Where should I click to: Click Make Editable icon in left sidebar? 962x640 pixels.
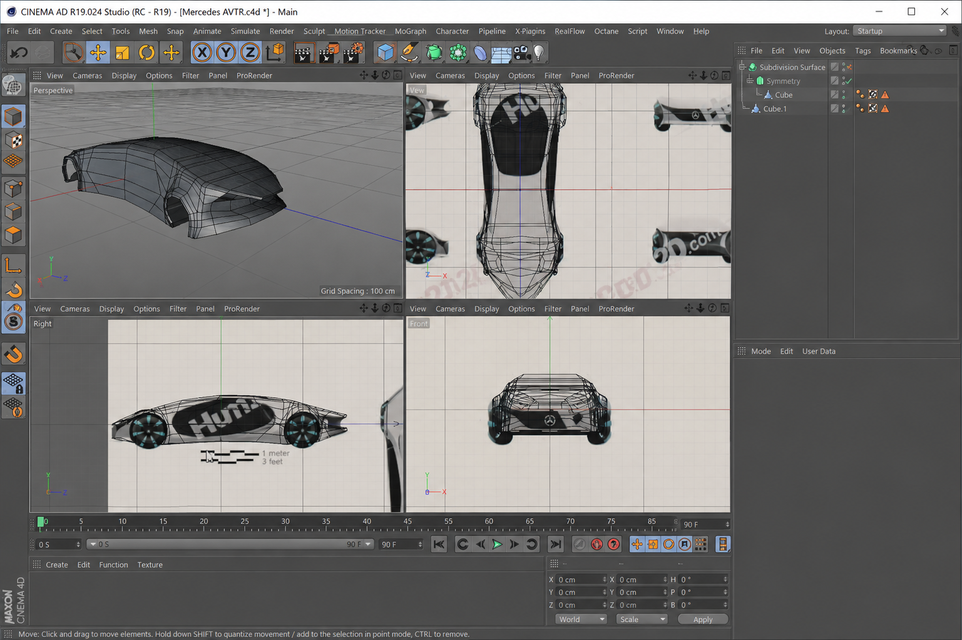pos(13,86)
